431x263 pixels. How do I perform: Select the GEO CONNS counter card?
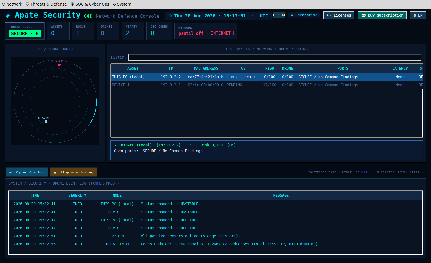(x=159, y=31)
